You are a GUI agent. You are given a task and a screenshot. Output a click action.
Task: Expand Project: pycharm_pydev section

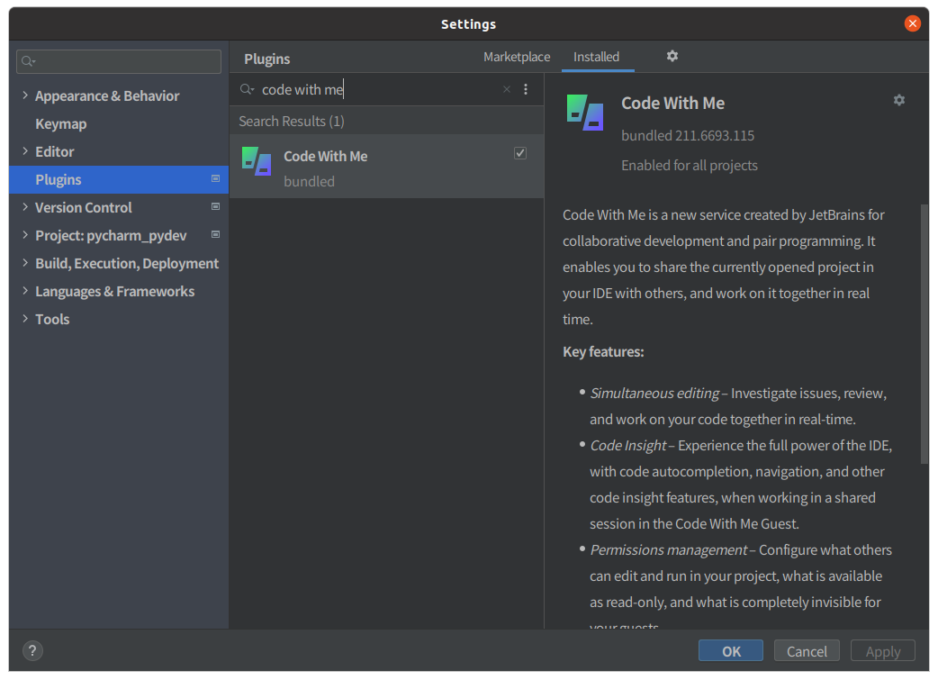(25, 235)
